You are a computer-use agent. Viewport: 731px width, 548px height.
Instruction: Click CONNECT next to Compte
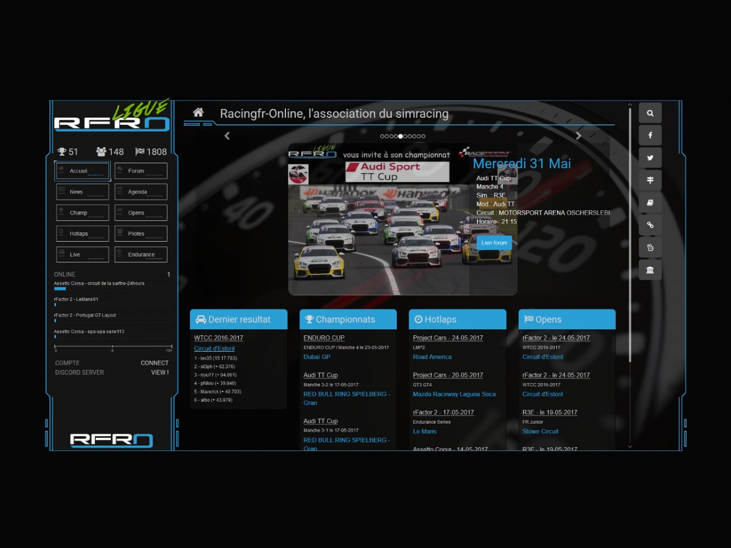(154, 363)
